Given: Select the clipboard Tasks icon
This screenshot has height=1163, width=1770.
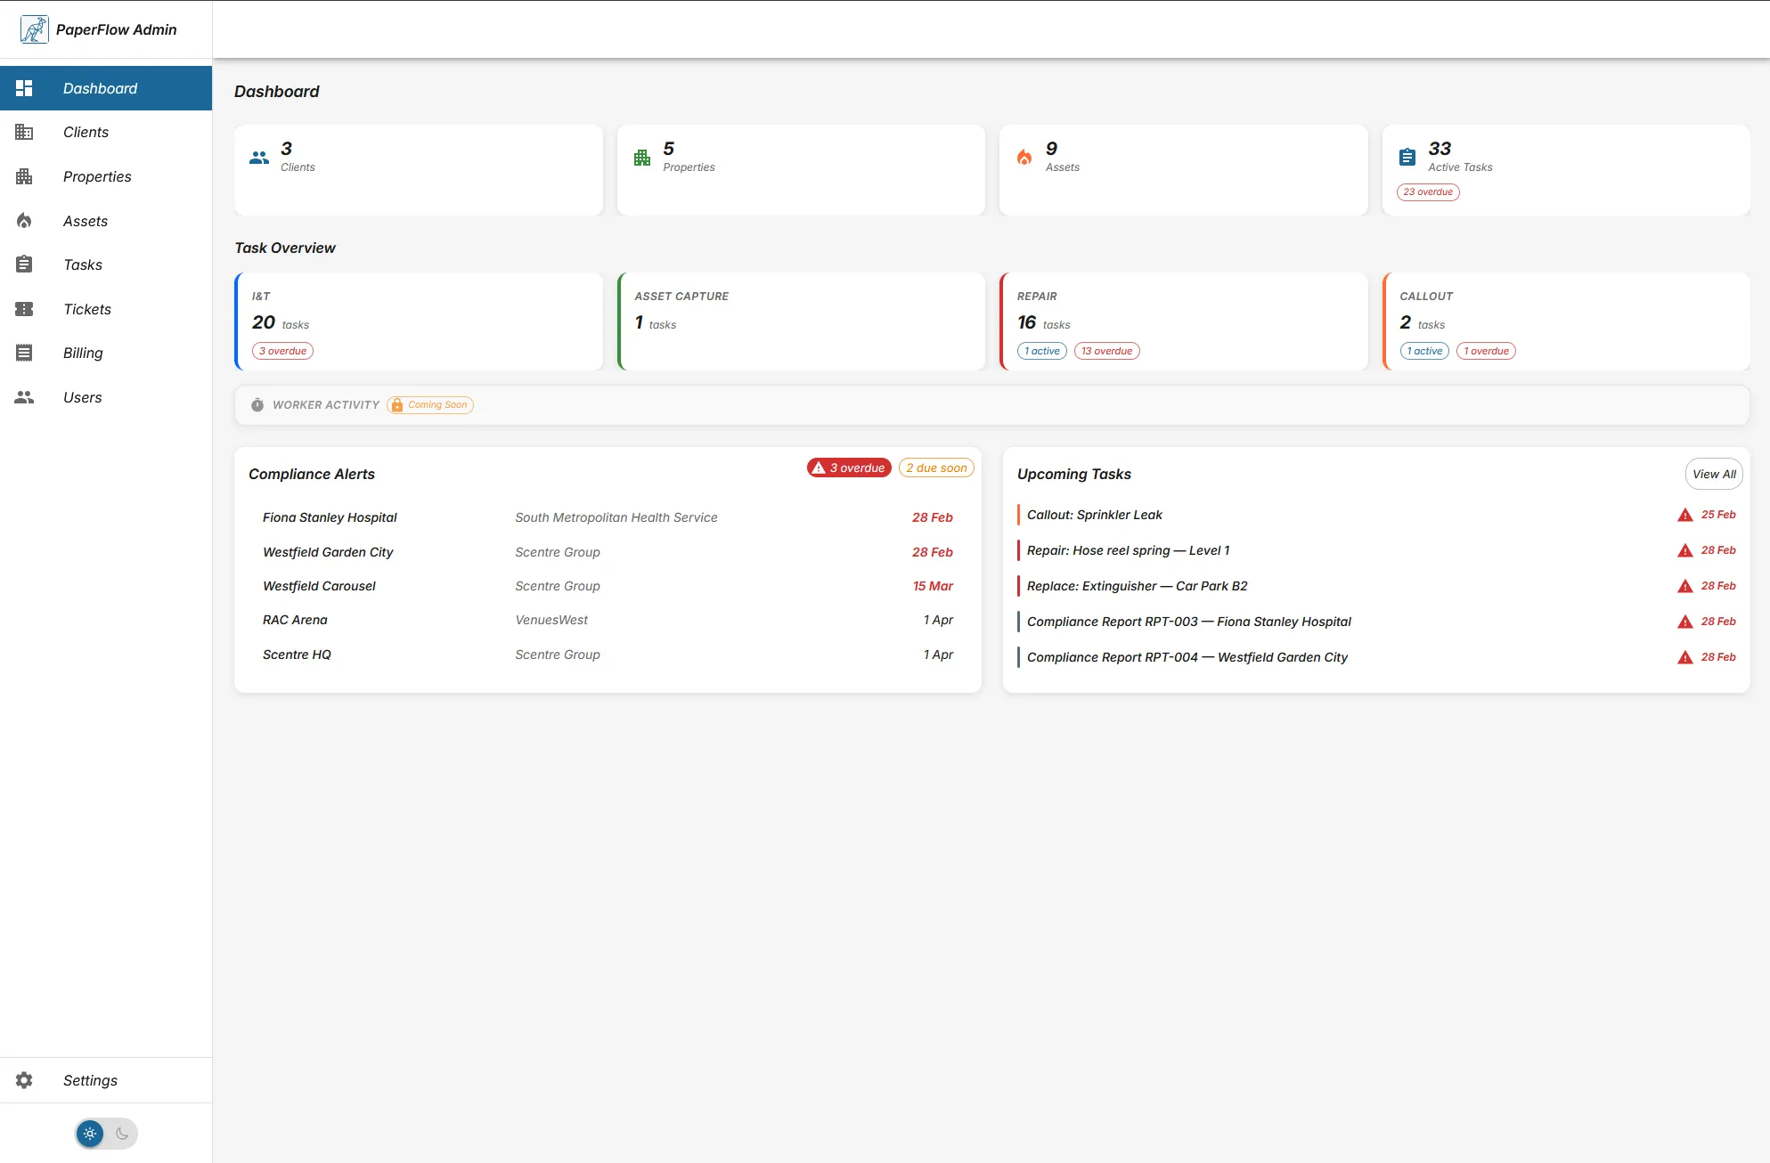Looking at the screenshot, I should pos(24,264).
